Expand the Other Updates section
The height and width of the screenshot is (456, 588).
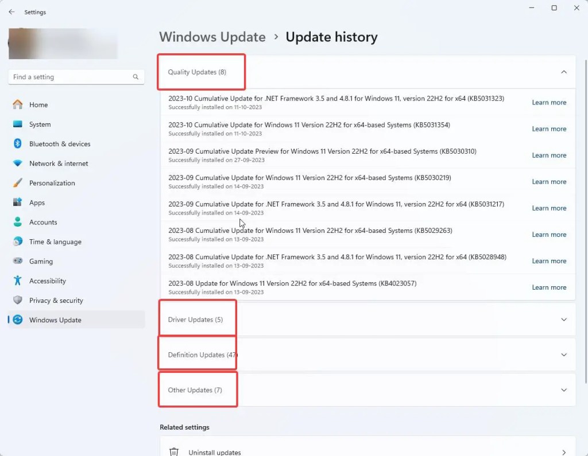pos(563,389)
